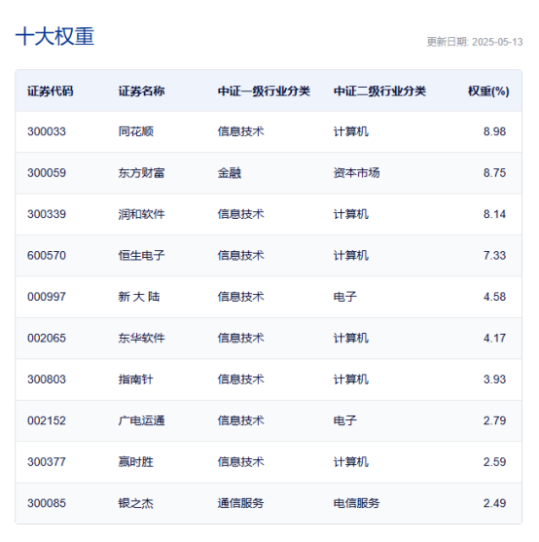Click the 中证一级行业分类 column header

point(264,91)
